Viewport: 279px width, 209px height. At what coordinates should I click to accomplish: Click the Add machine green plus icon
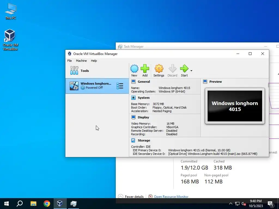point(145,70)
